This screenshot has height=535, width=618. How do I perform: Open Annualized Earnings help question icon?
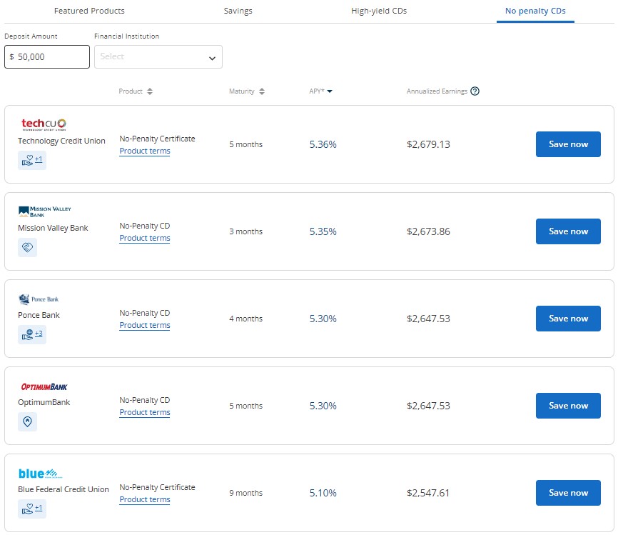[475, 91]
